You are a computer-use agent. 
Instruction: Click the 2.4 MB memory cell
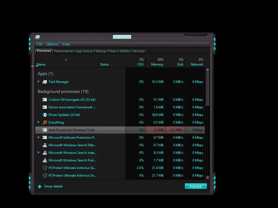[x=155, y=130]
